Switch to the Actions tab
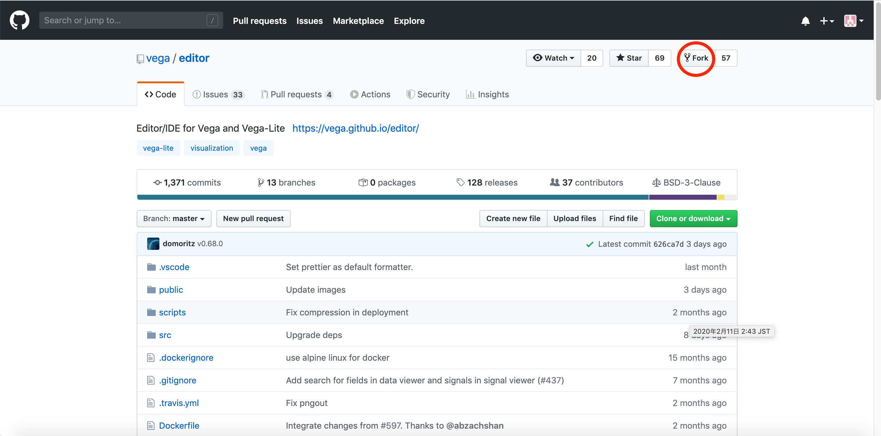Screen dimensions: 881x436 [370, 94]
